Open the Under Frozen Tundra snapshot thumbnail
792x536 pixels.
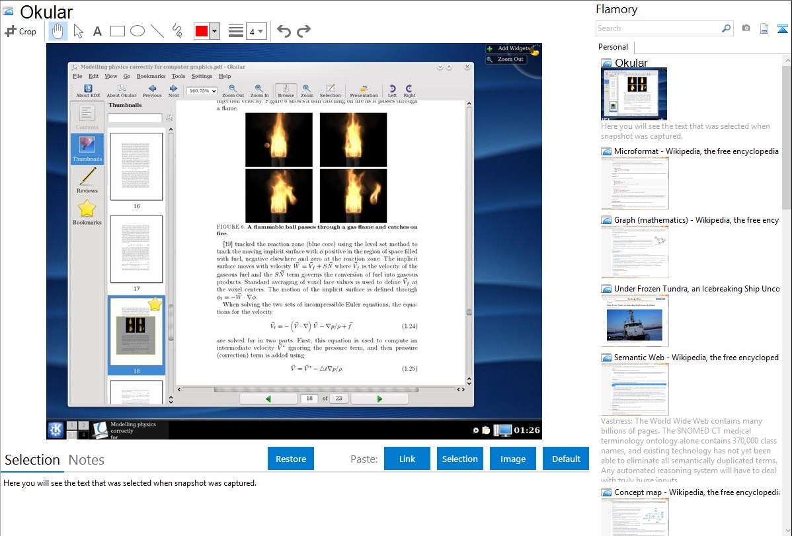click(635, 321)
